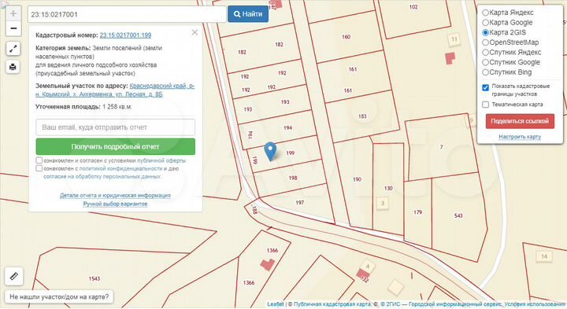Click the Найти search button
567x309 pixels.
pos(248,14)
